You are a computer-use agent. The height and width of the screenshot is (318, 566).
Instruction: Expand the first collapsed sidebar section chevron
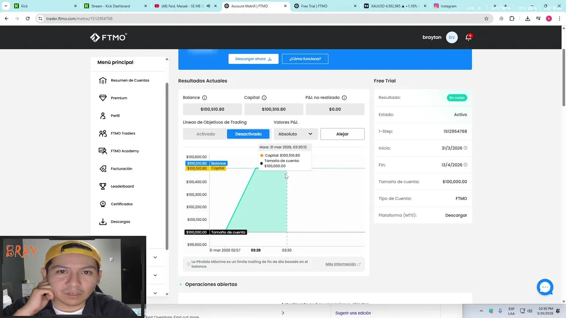[155, 257]
